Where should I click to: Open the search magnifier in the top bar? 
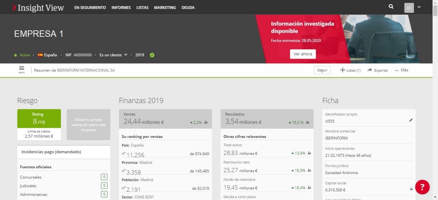[x=391, y=7]
